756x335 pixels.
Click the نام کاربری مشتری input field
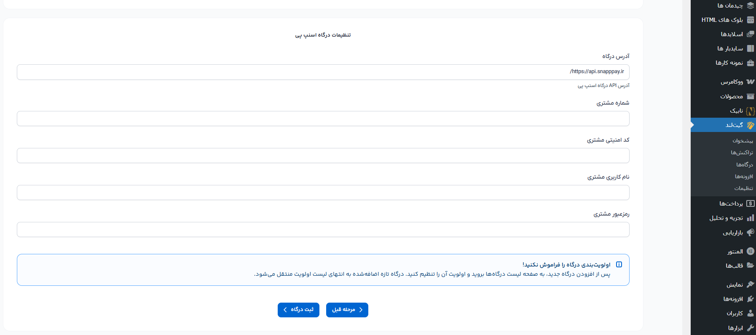[x=323, y=193]
